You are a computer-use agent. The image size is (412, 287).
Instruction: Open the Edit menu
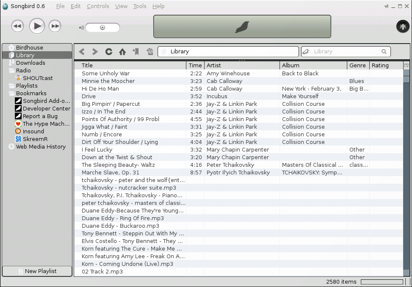tap(75, 6)
